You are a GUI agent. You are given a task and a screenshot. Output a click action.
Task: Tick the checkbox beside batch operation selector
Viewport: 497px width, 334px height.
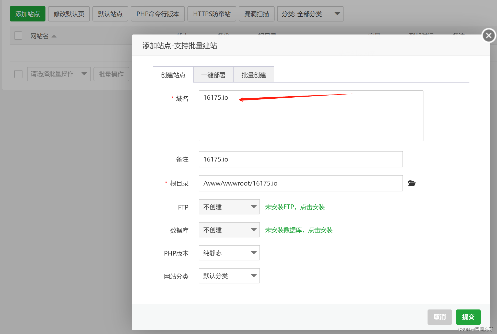[18, 74]
